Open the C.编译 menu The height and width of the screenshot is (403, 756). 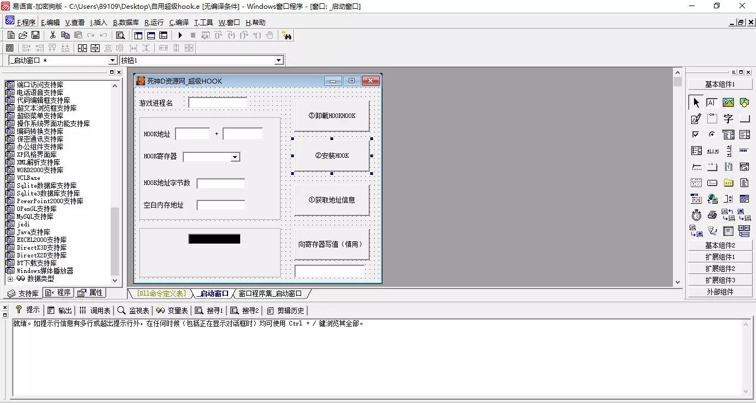[x=179, y=23]
